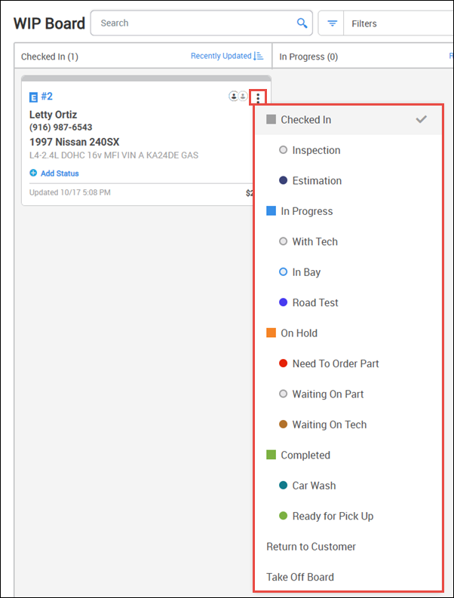Click the Add Status link
Screen dimensions: 454x598
60,173
